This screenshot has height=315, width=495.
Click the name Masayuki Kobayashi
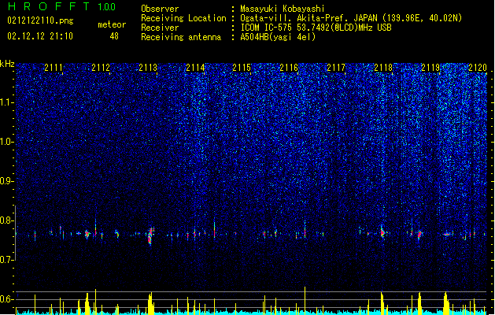click(283, 9)
